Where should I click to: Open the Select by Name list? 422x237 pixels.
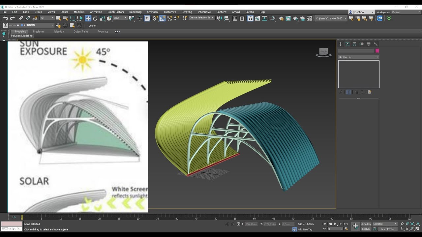coord(65,18)
